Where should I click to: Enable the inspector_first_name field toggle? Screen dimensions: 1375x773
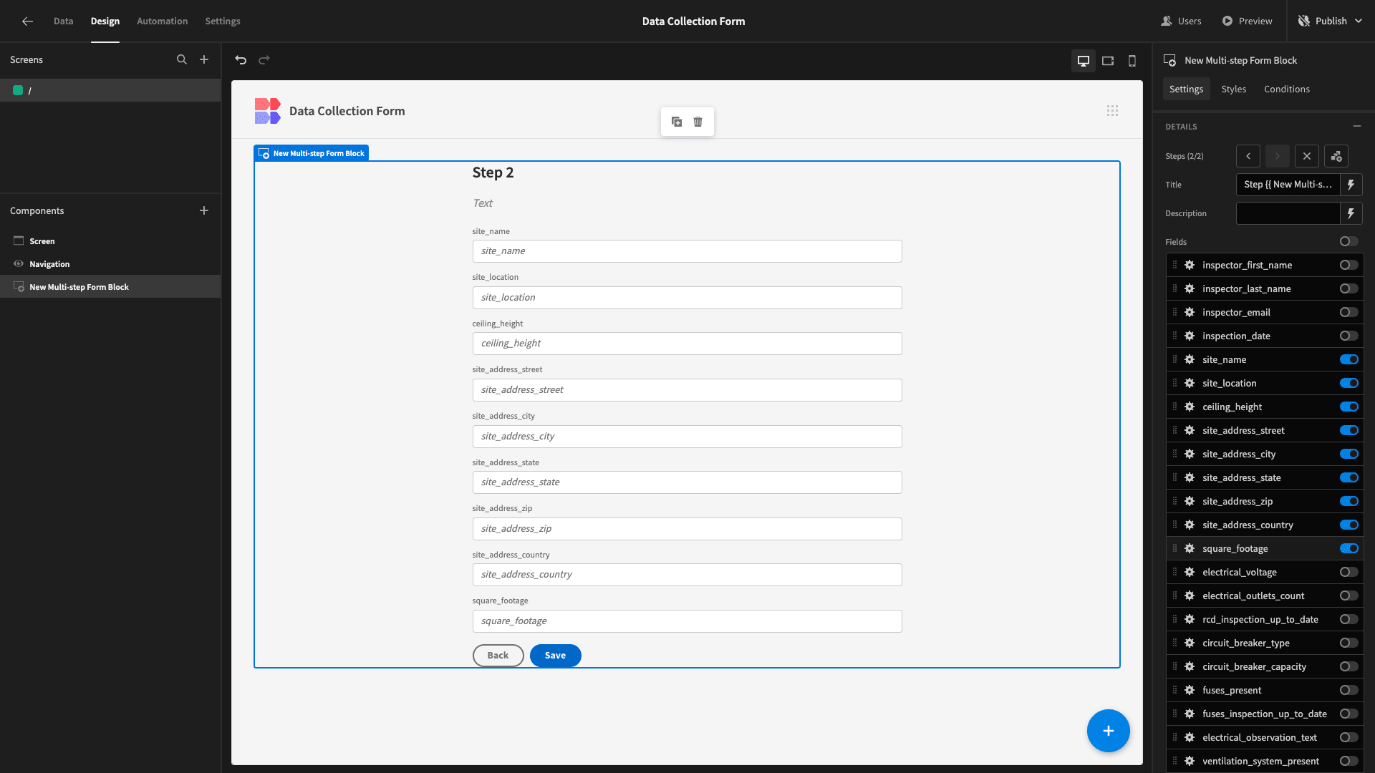point(1349,266)
